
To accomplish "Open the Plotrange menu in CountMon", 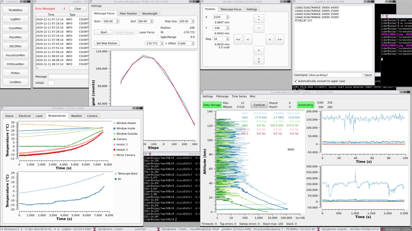I will [x=222, y=96].
